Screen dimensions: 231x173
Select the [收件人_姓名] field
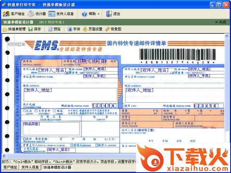[x=157, y=70]
